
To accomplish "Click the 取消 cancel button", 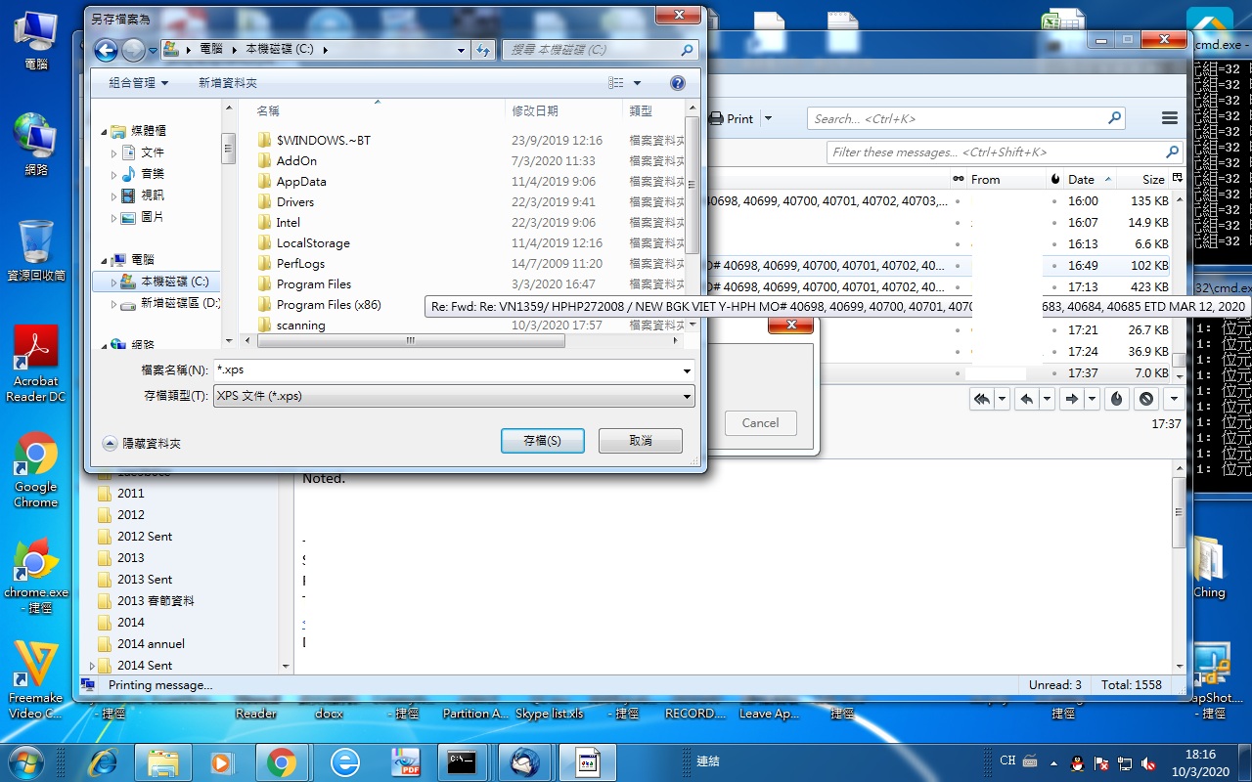I will click(640, 441).
